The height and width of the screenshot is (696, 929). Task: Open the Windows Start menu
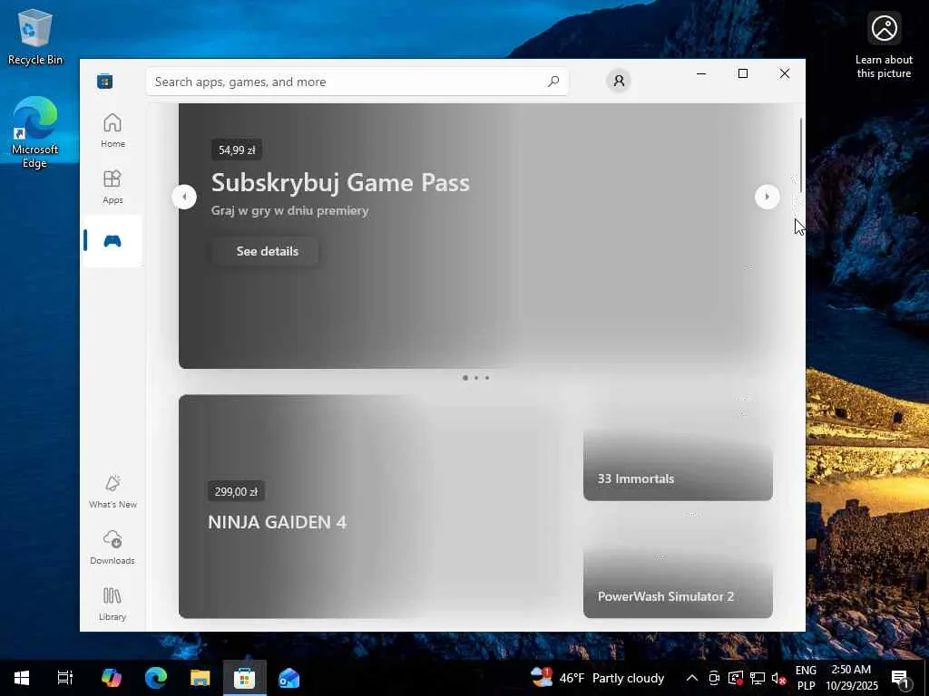(x=22, y=678)
